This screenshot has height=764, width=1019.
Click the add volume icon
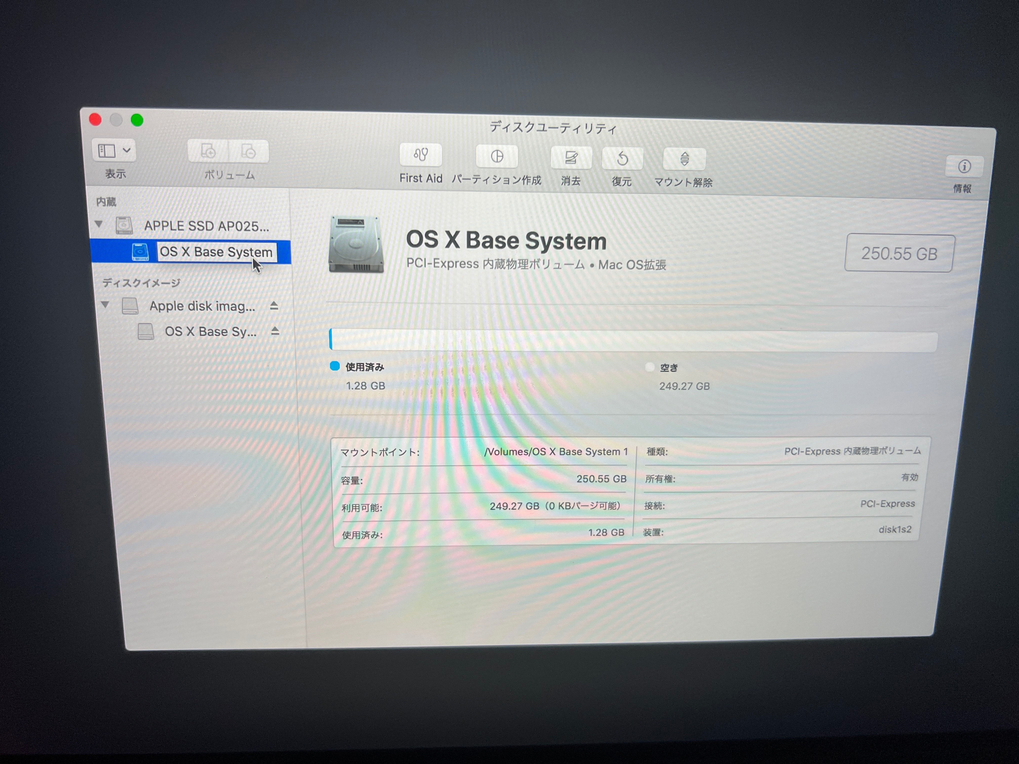pyautogui.click(x=208, y=151)
